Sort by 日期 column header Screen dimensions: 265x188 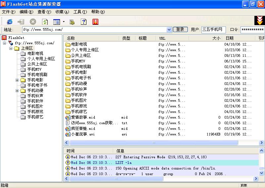pyautogui.click(x=238, y=38)
